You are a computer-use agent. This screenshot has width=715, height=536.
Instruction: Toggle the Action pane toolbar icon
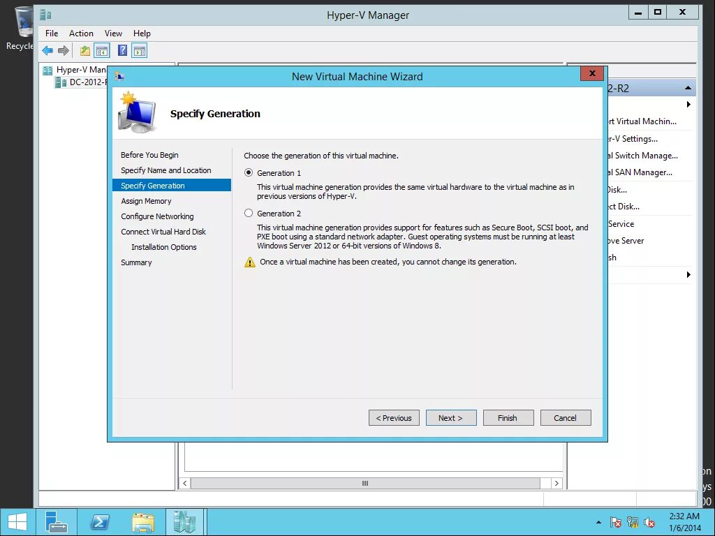pos(140,50)
